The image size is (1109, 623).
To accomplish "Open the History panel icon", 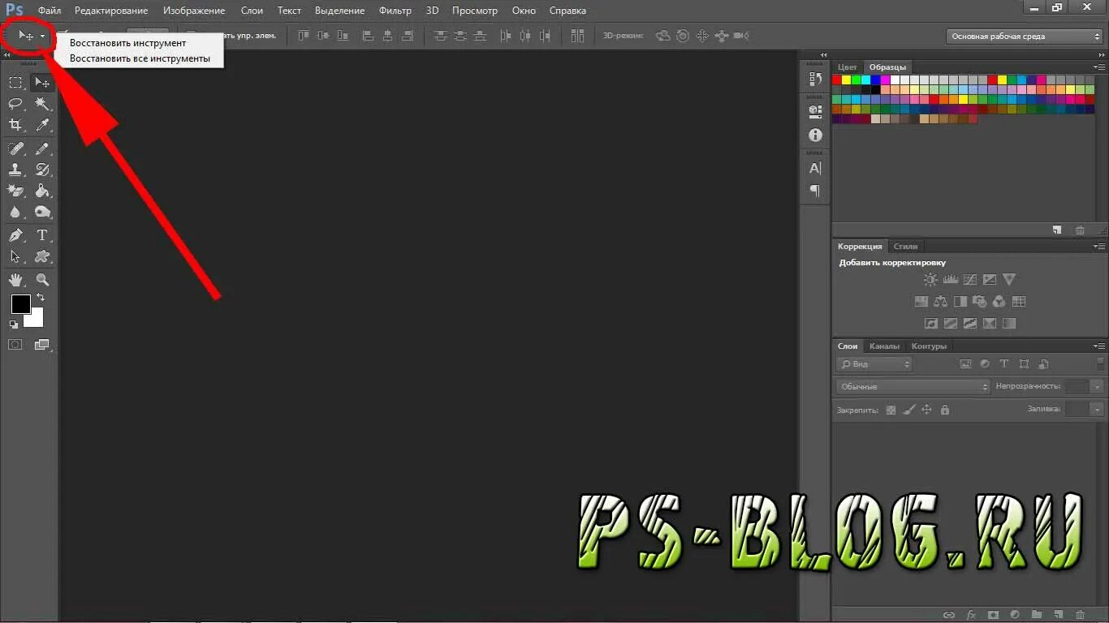I will pos(815,79).
